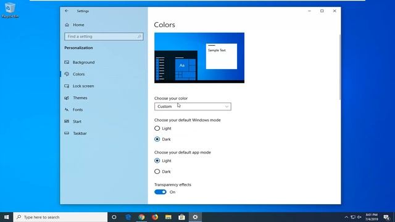This screenshot has width=395, height=222.
Task: Click the Fonts letter icon
Action: click(67, 110)
